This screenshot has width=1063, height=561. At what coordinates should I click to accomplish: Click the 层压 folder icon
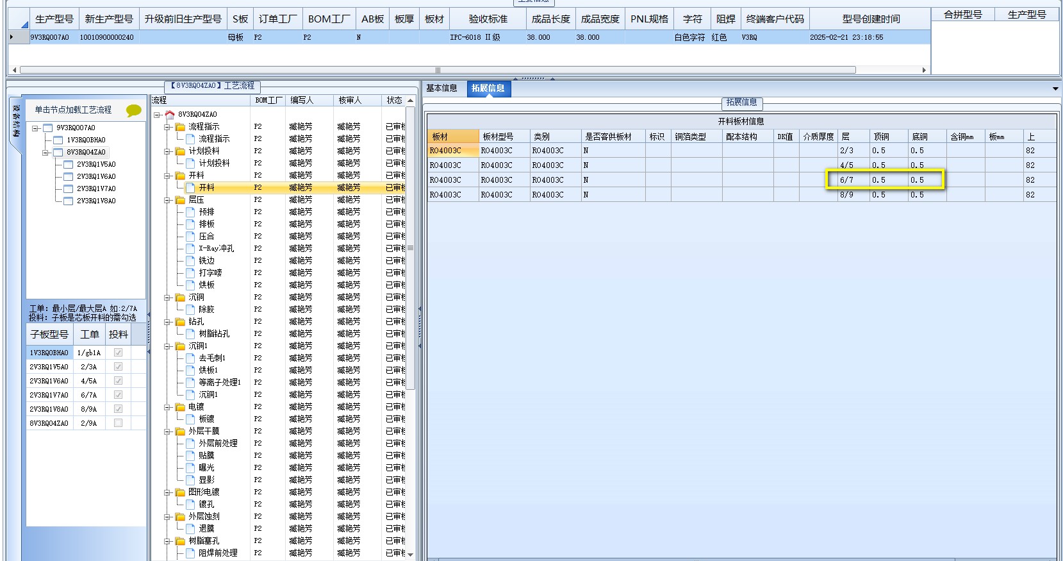click(181, 200)
